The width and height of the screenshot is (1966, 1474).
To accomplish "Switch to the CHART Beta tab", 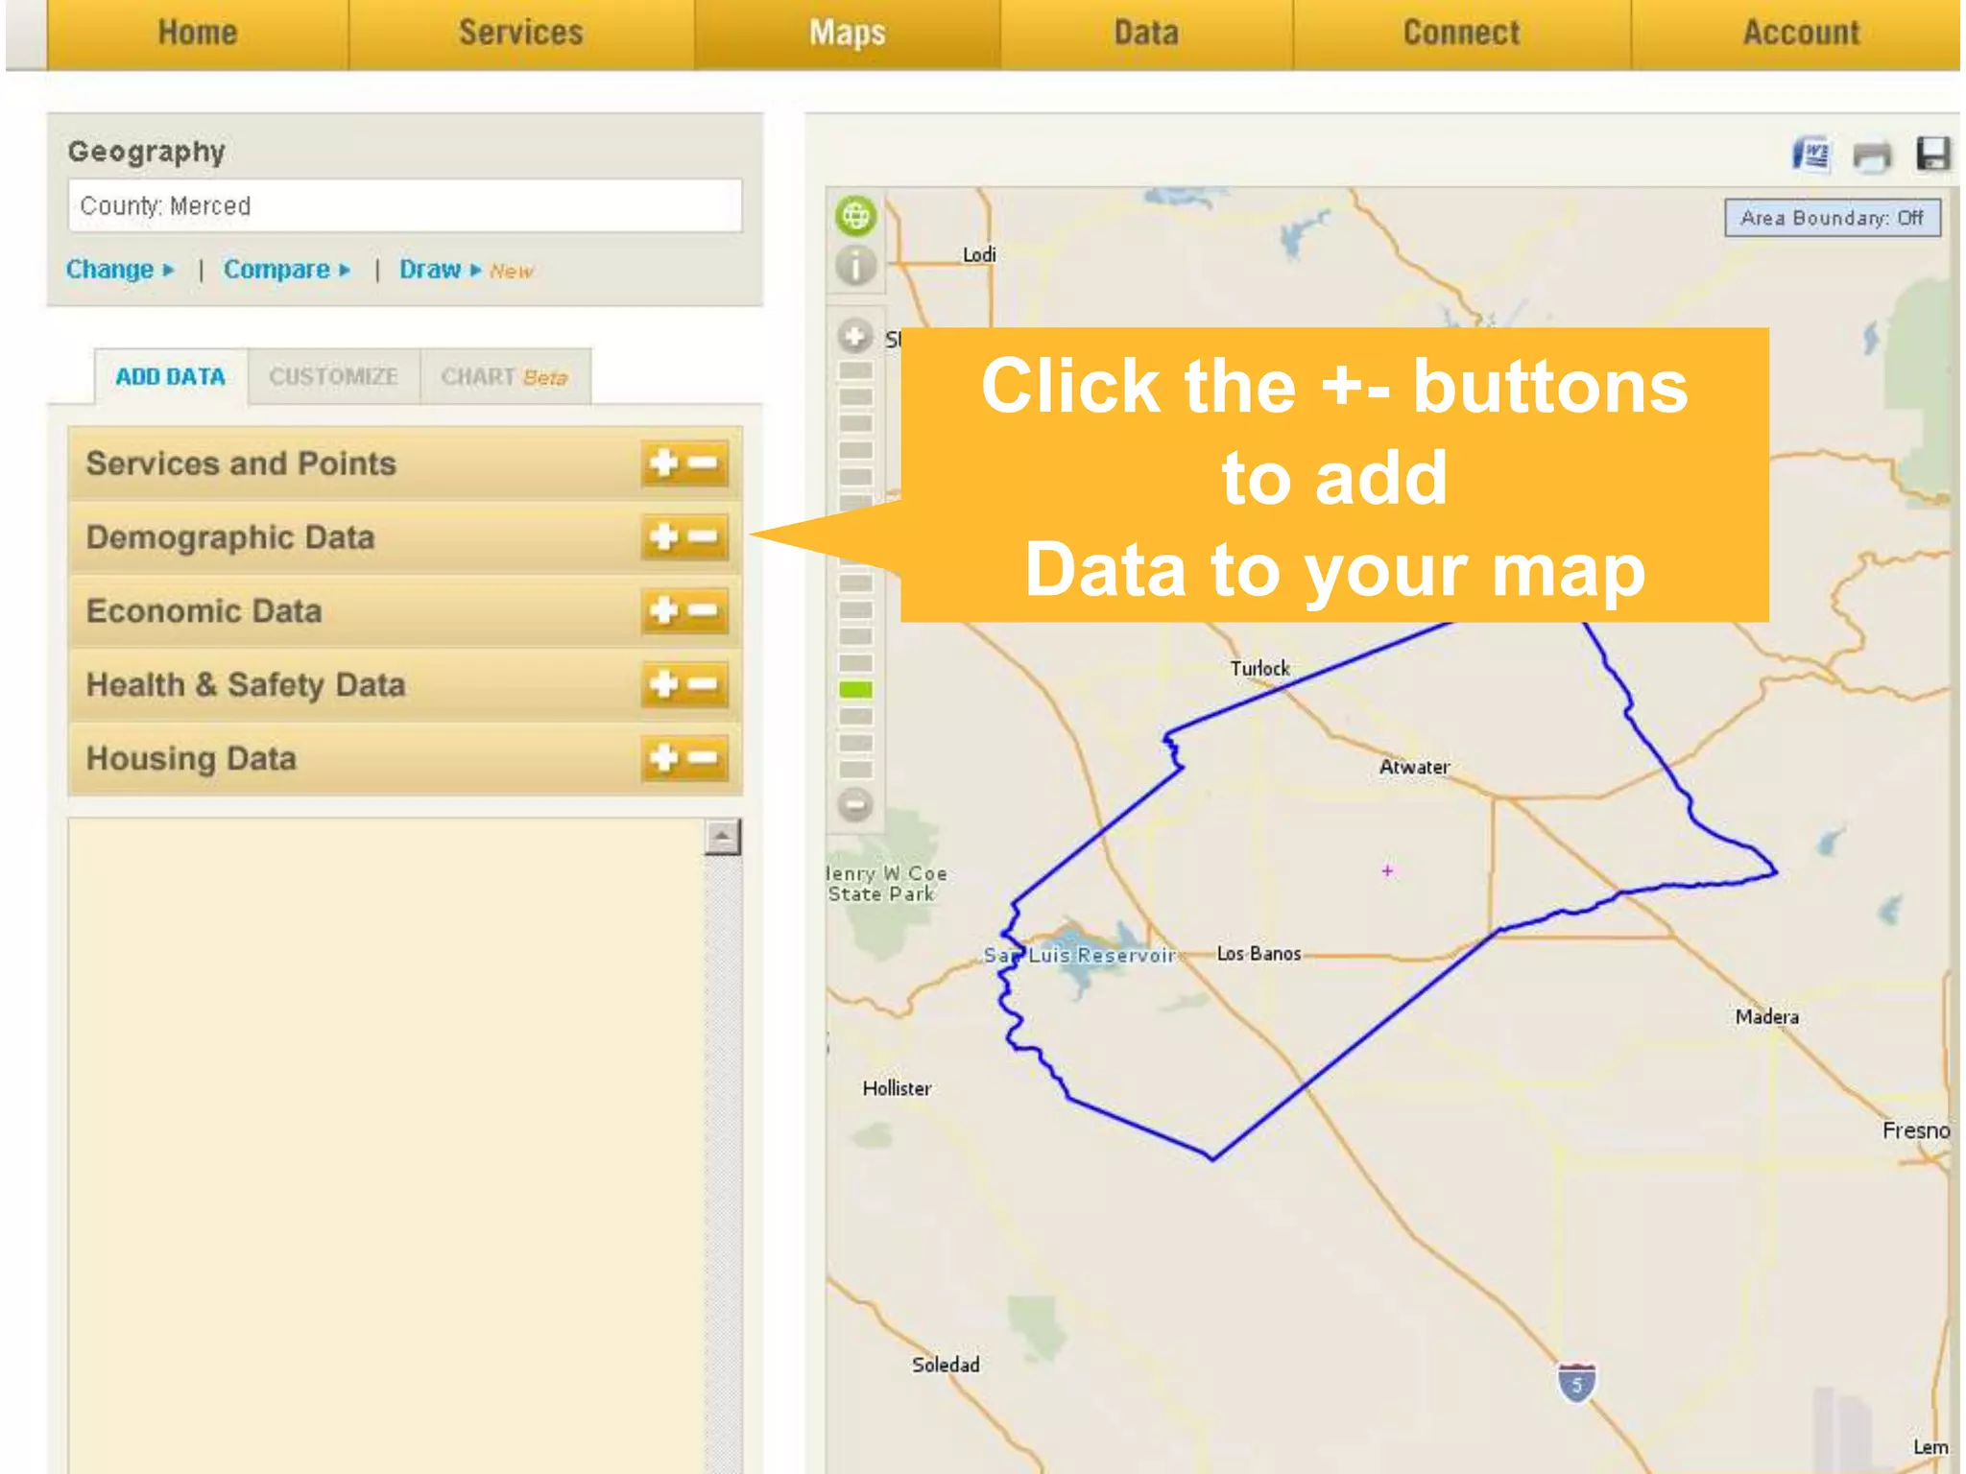I will [x=504, y=376].
